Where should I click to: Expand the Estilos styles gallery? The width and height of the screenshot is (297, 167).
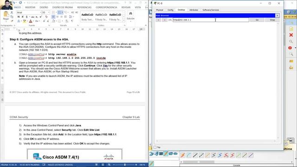tap(124, 20)
